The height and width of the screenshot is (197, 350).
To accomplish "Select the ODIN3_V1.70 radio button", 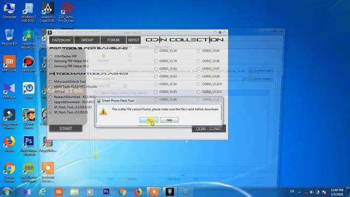I will click(x=155, y=61).
